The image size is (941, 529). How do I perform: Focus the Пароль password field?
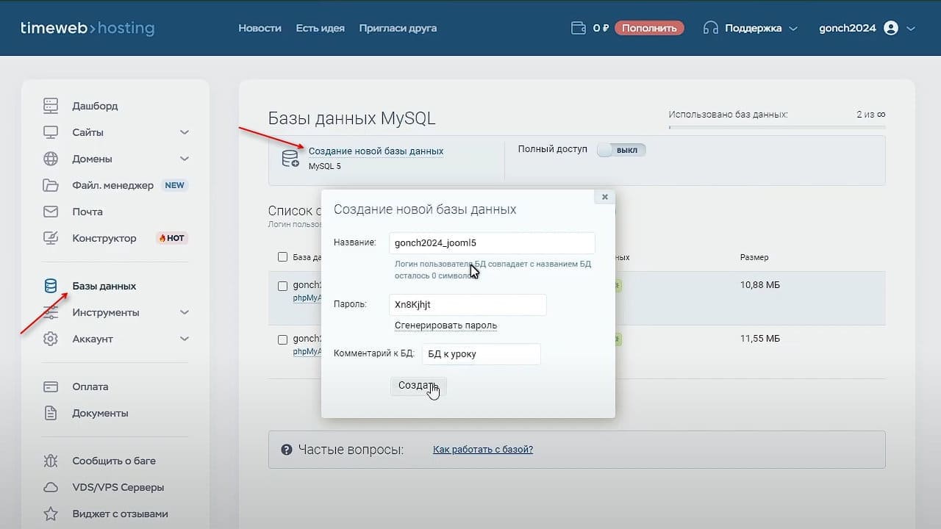(468, 304)
